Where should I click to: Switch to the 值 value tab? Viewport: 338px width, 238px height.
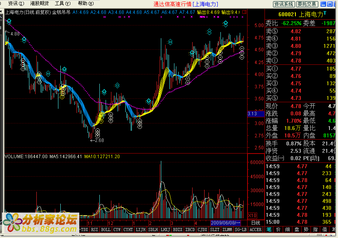click(324, 230)
